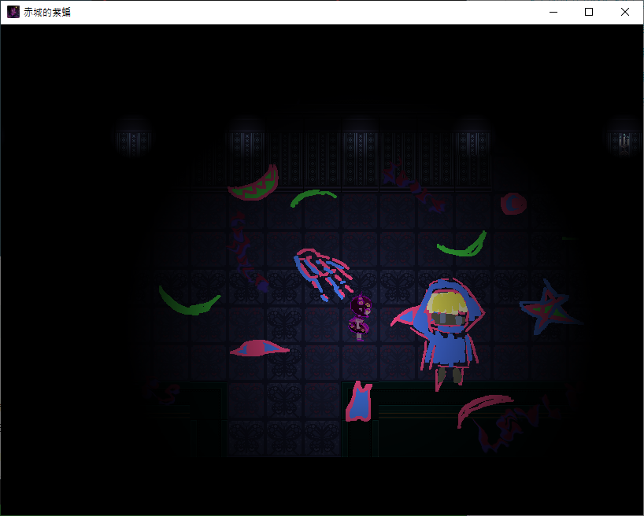This screenshot has width=644, height=516.
Task: Click the blue dress drawing with pink outline
Action: point(359,401)
